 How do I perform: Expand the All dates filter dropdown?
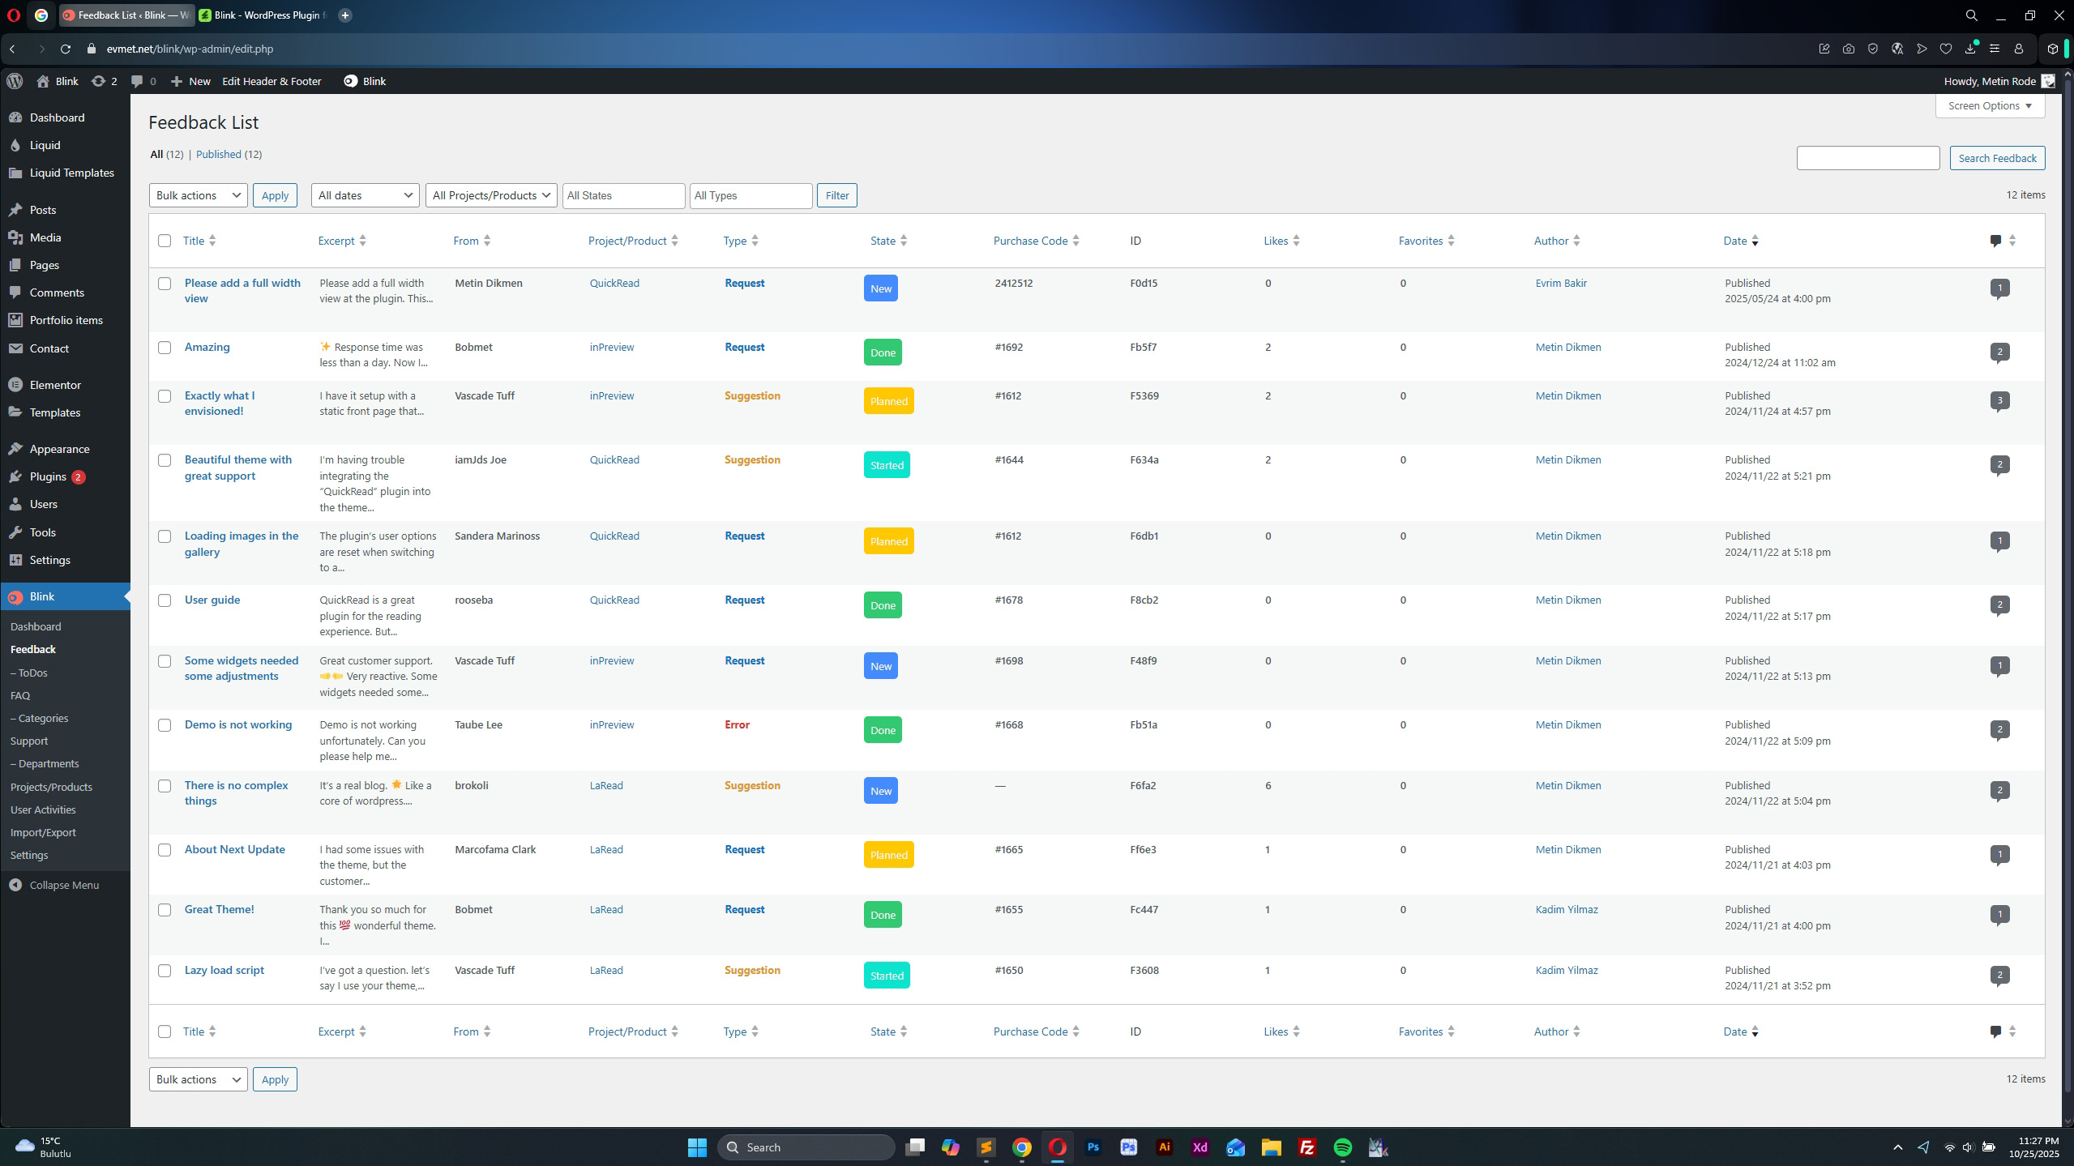click(365, 195)
